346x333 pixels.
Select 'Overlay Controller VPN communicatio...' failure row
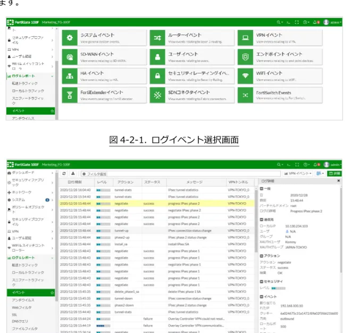156,326
